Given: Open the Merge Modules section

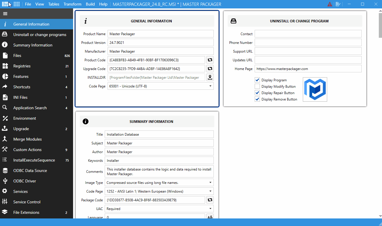Looking at the screenshot, I should [x=37, y=139].
